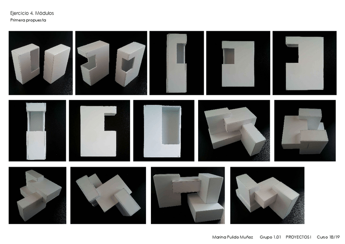
Task: Click the 'PROYECTOS I' footer label
Action: tap(299, 237)
